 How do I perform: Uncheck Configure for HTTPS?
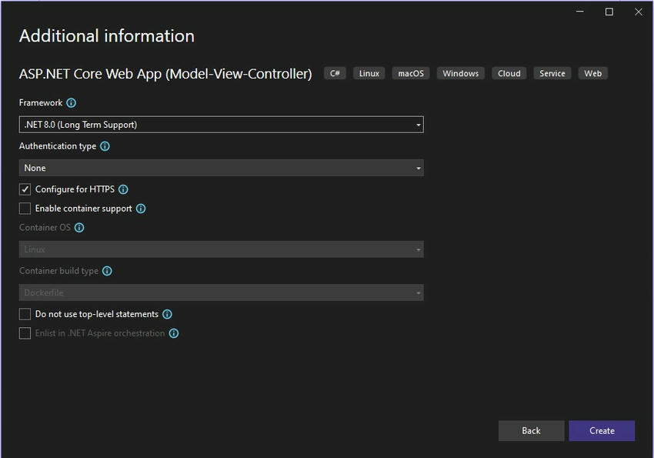point(24,189)
